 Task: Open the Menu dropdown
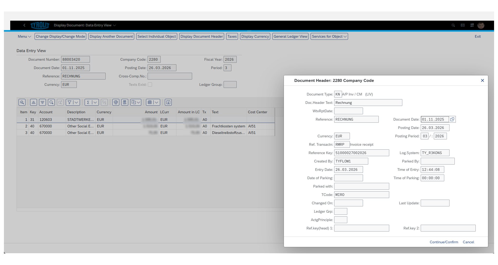point(24,36)
